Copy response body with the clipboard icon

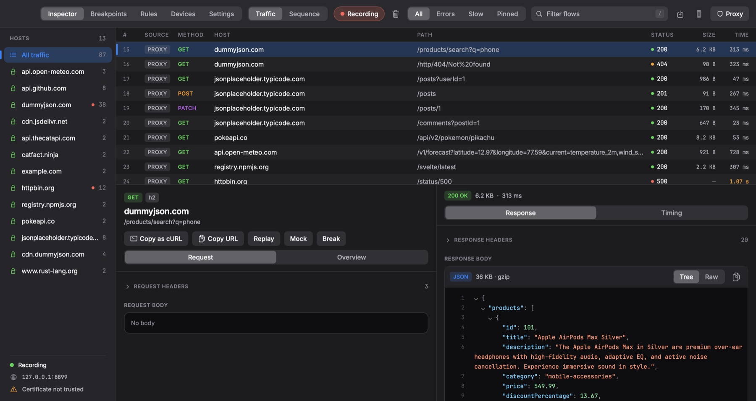[x=736, y=277]
